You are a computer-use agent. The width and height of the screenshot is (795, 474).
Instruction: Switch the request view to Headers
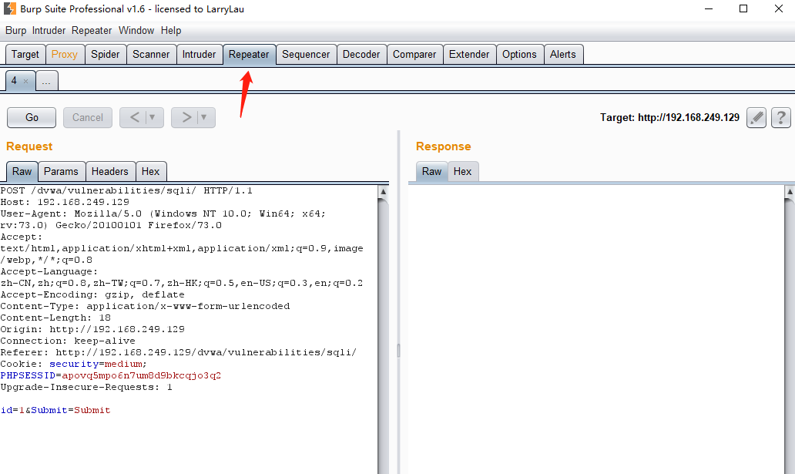click(x=109, y=171)
